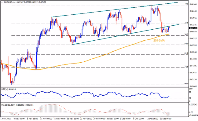Click the 0.68440 price axis value
This screenshot has width=198, height=121.
click(x=193, y=11)
